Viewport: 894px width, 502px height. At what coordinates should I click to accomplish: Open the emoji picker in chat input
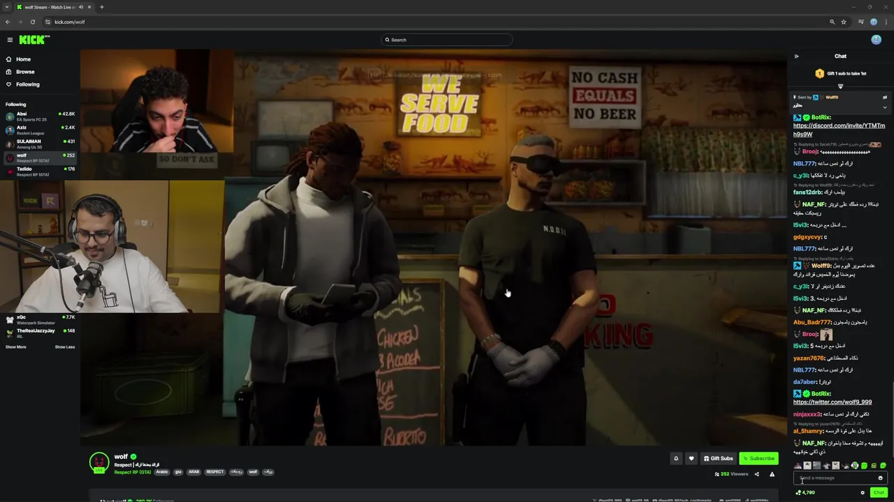tap(880, 478)
